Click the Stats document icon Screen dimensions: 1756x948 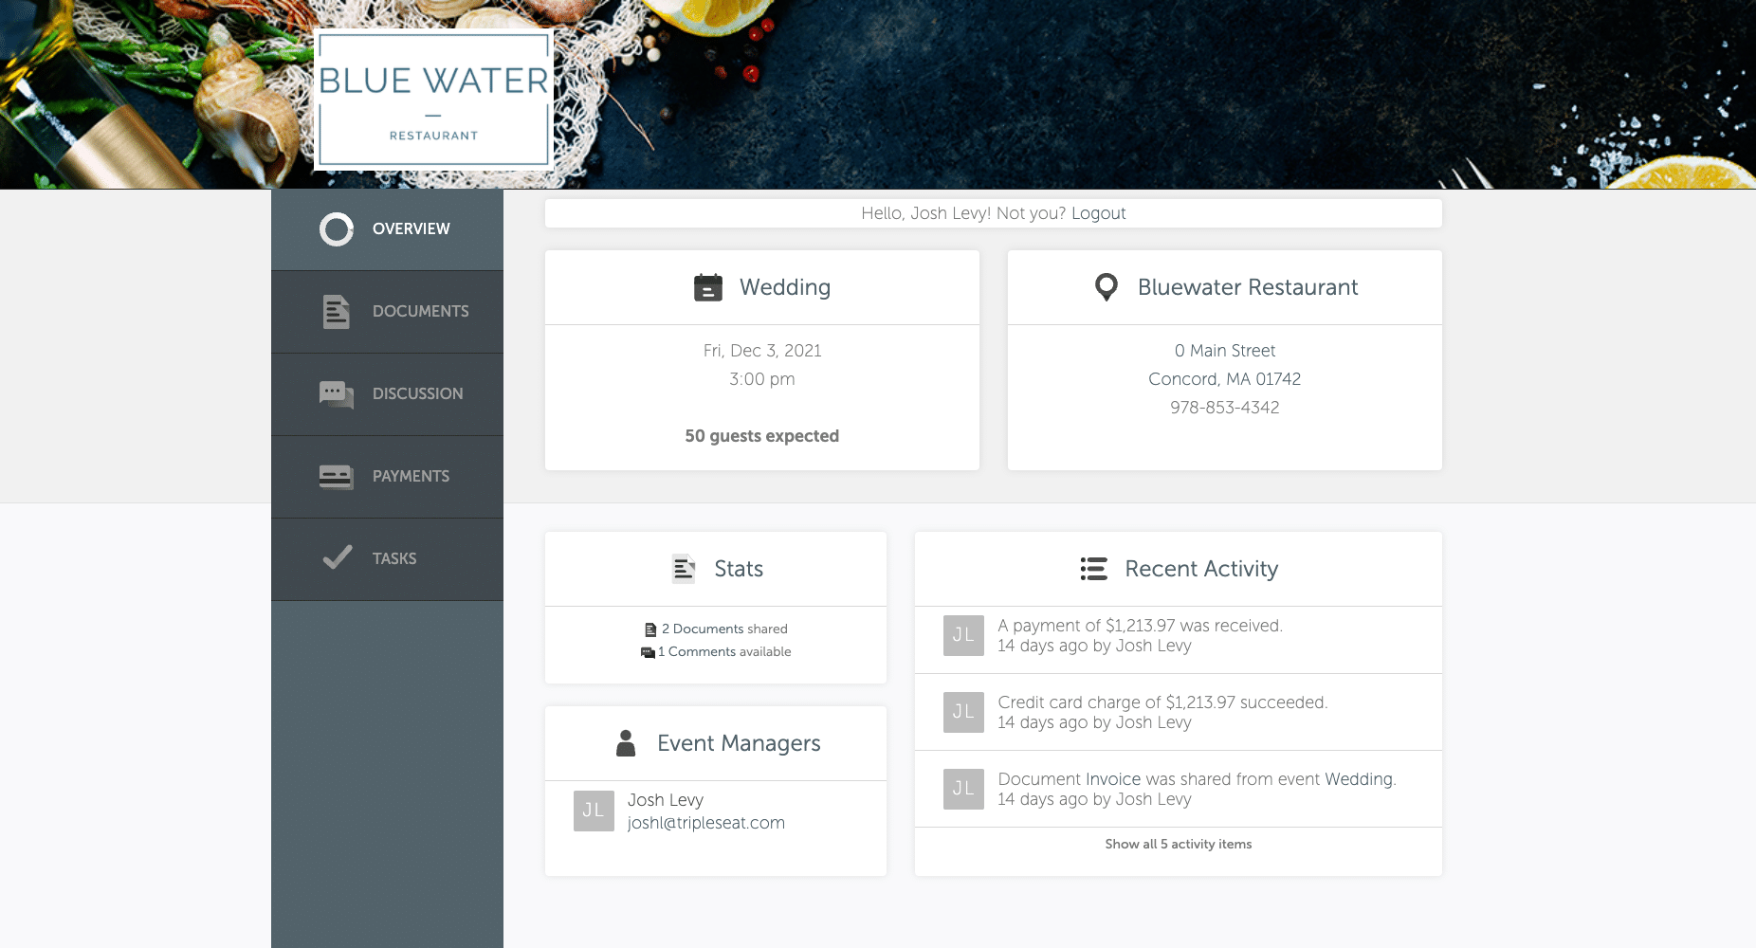tap(684, 569)
